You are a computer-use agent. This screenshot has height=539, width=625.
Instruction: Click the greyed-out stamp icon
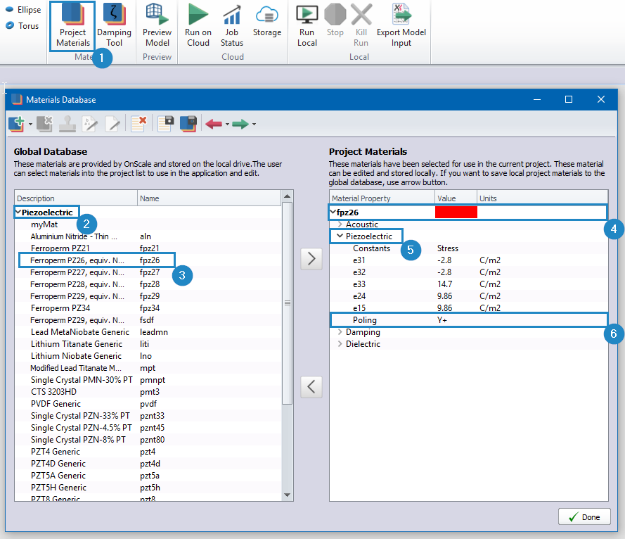67,124
